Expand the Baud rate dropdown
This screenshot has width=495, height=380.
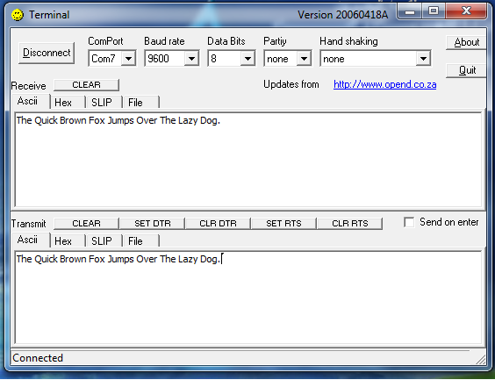point(191,59)
